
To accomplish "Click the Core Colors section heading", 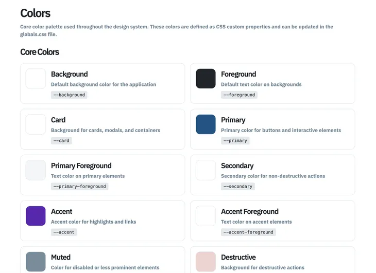I will [x=40, y=52].
